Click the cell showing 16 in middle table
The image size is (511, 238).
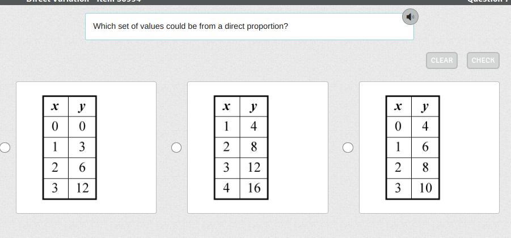[254, 188]
